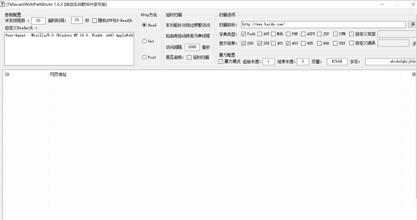
Task: Select the Head HTTP method
Action: (144, 25)
